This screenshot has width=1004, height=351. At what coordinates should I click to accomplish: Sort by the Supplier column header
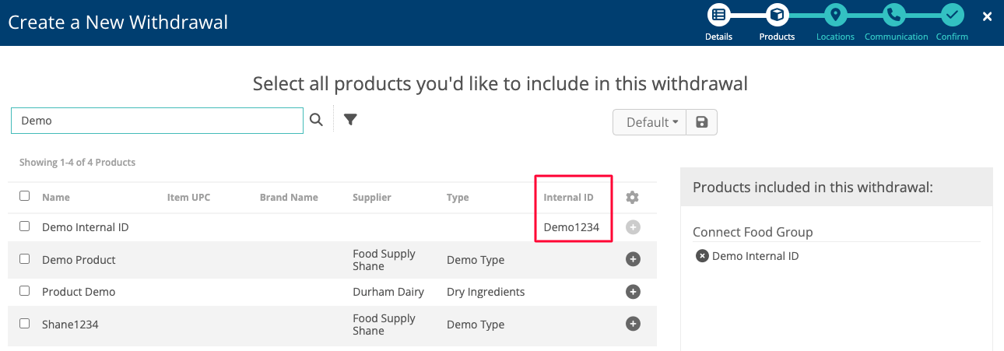coord(371,198)
